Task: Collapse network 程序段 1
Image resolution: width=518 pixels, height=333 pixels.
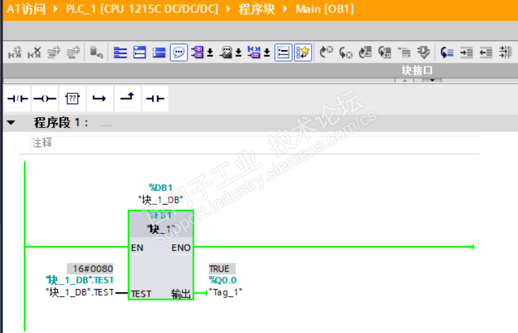Action: click(11, 122)
